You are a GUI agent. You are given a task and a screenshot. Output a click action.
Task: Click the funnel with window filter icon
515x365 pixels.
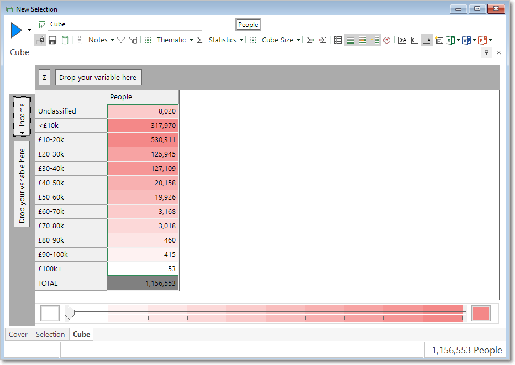click(x=133, y=40)
